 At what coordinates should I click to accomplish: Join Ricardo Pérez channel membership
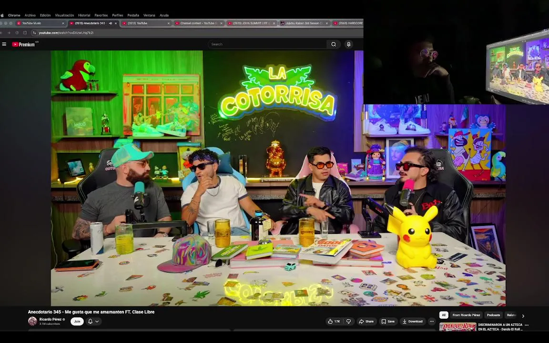77,321
